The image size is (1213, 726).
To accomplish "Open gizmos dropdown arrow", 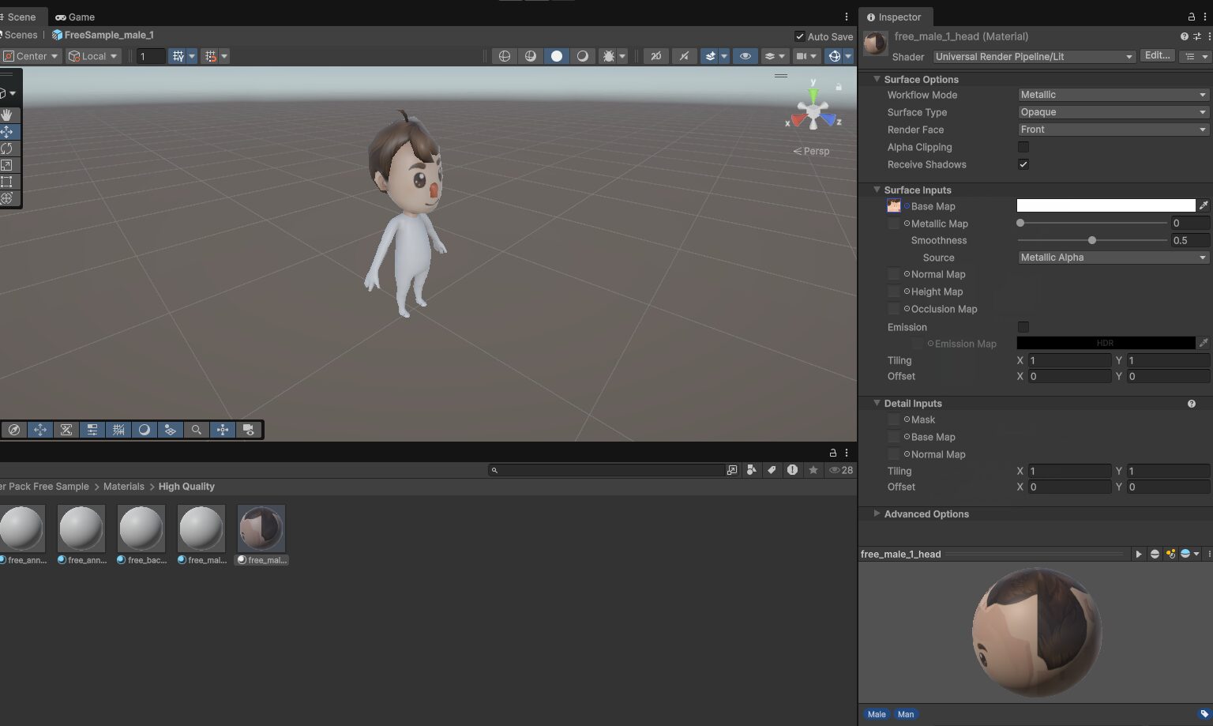I will (848, 56).
